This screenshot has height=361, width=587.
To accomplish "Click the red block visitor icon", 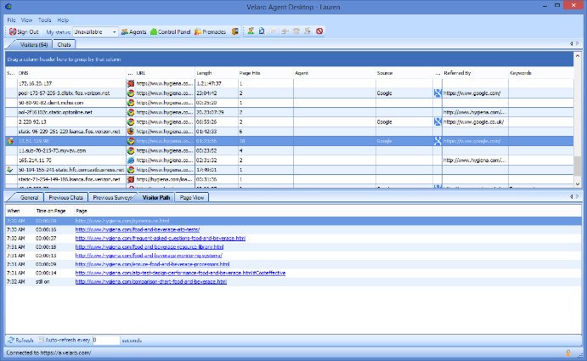I will tap(319, 31).
